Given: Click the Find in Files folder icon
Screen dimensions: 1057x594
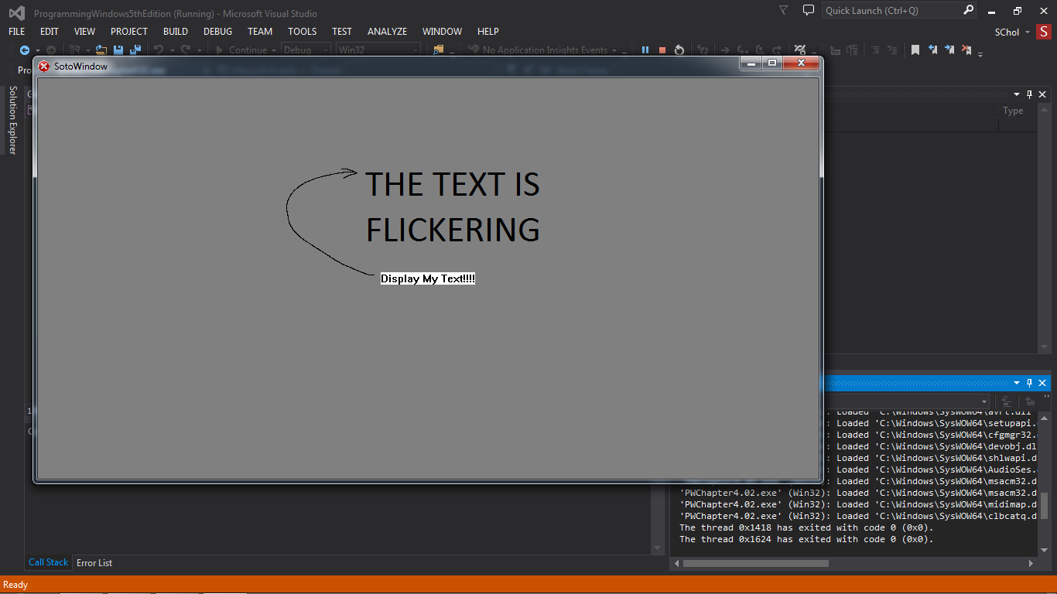Looking at the screenshot, I should 439,49.
